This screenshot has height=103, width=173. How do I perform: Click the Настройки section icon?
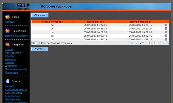click(x=7, y=45)
